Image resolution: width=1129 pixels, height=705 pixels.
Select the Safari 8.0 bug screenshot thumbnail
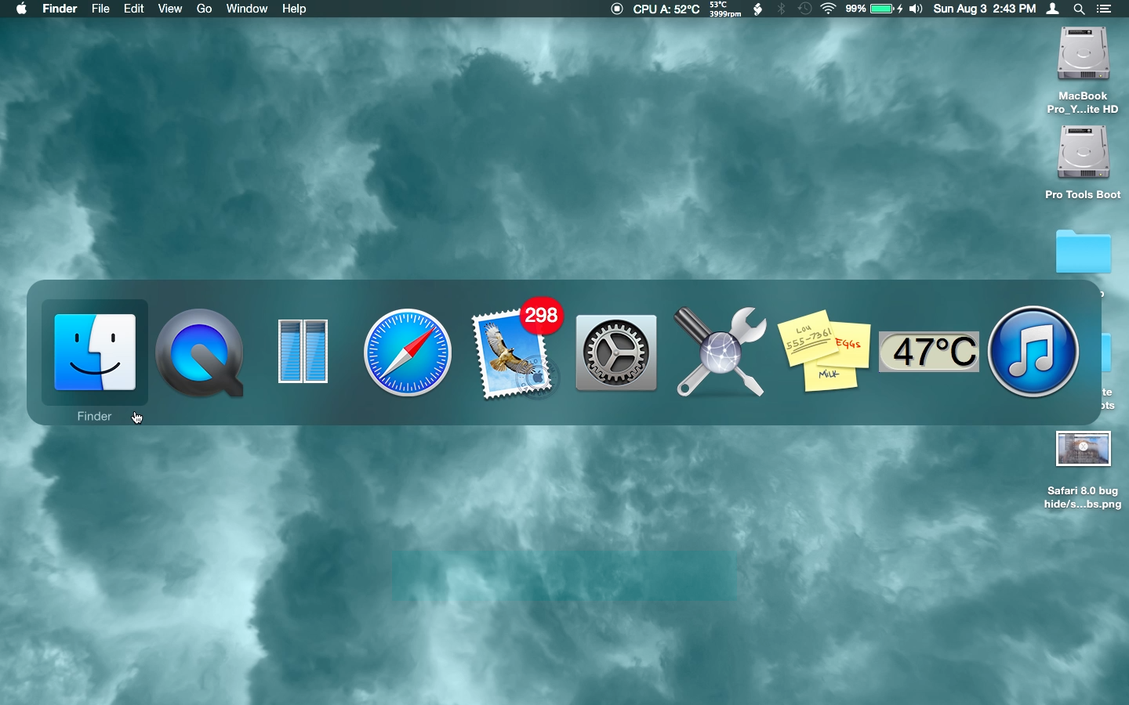click(1084, 449)
